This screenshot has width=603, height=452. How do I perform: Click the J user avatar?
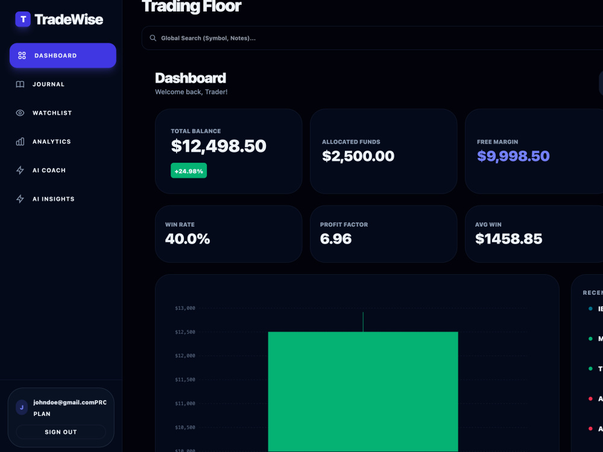click(x=22, y=407)
